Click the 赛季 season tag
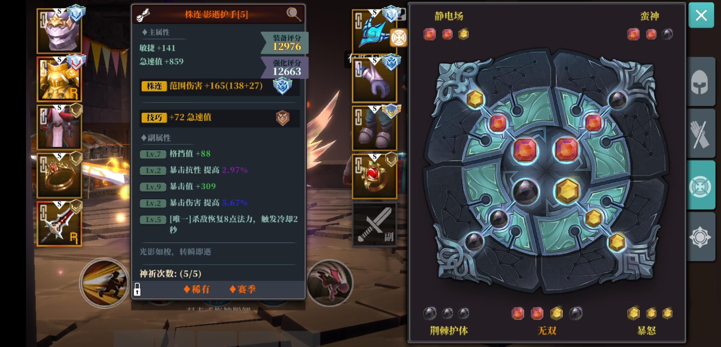The image size is (721, 347). click(x=243, y=289)
